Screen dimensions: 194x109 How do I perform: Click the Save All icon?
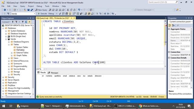(x=32, y=10)
